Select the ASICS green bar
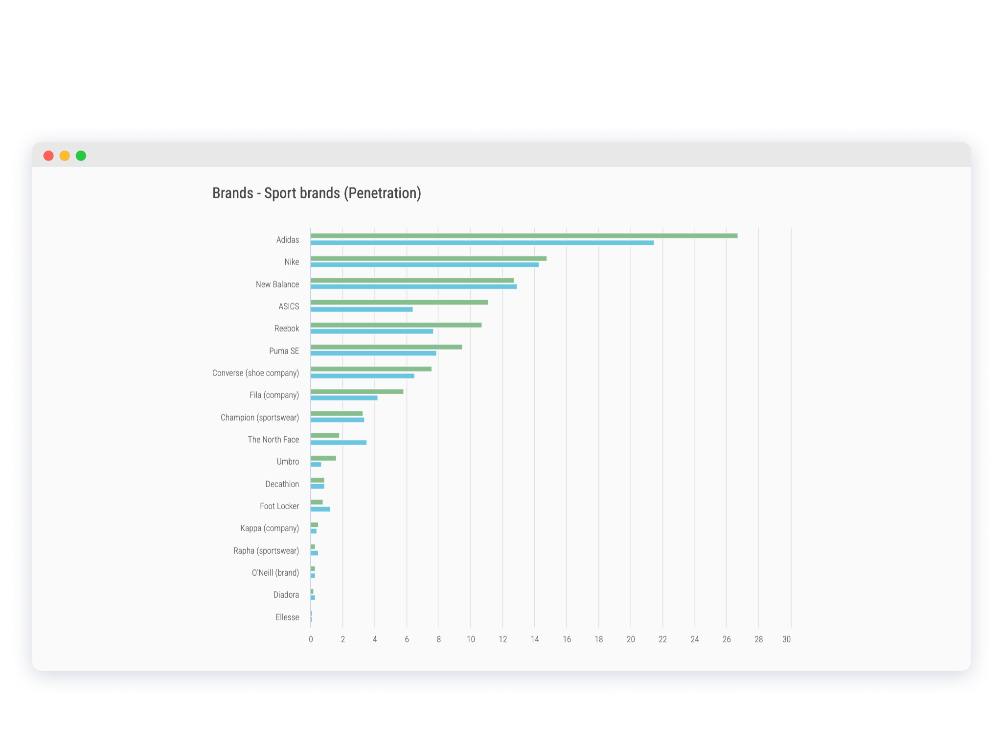This screenshot has width=1002, height=752. pyautogui.click(x=399, y=303)
